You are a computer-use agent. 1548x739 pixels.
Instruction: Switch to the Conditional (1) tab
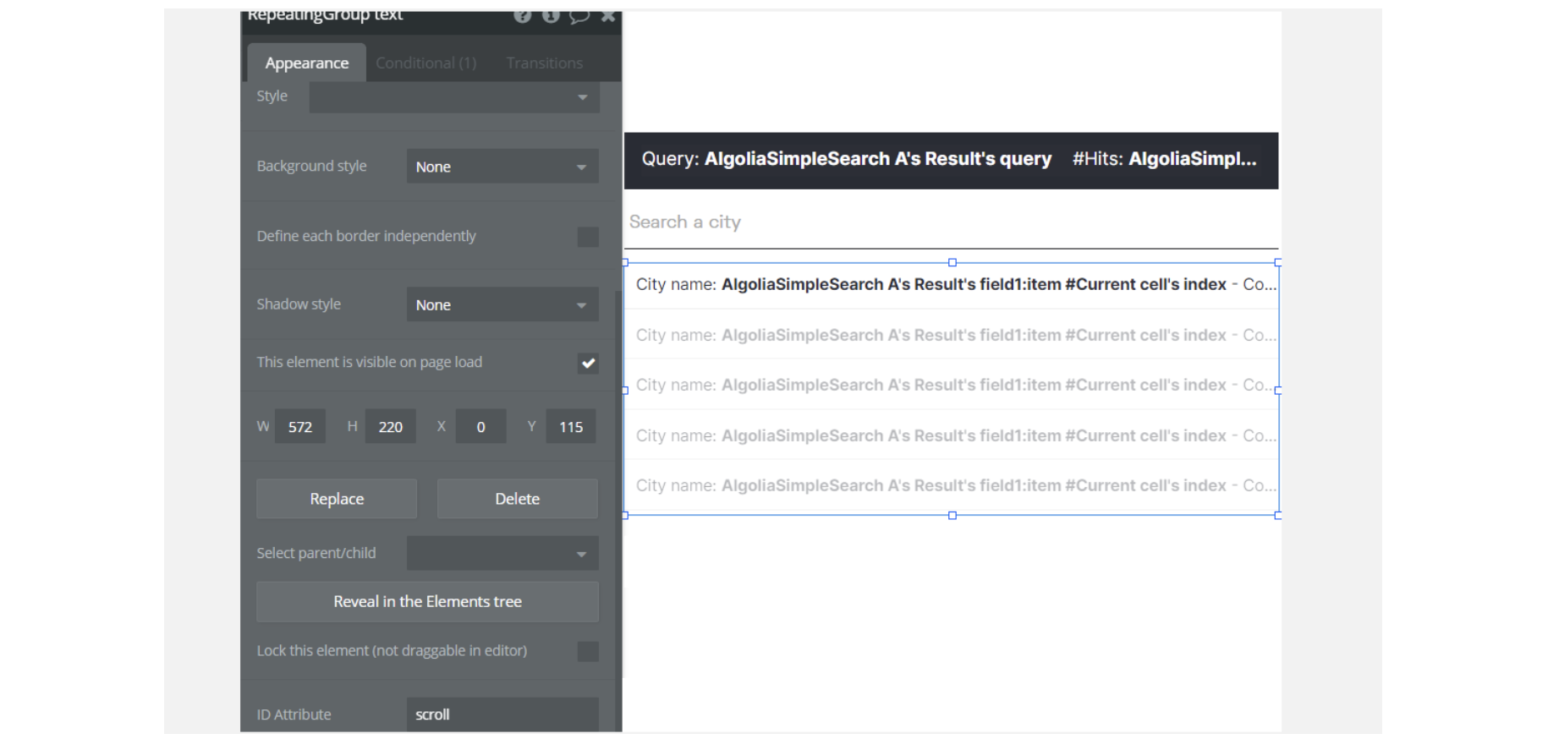pyautogui.click(x=425, y=63)
